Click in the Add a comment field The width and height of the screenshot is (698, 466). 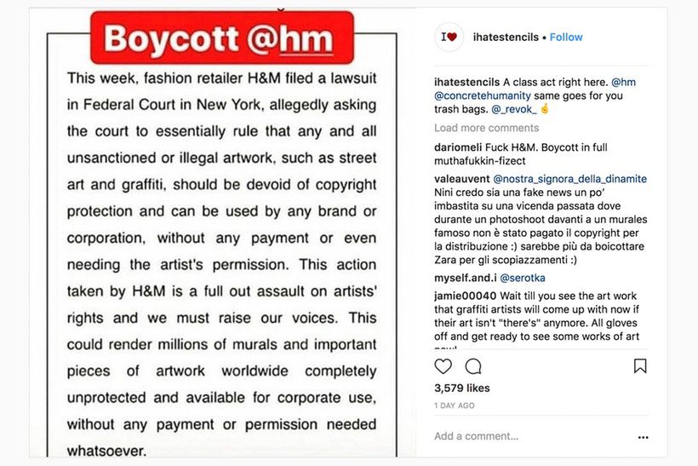tap(511, 436)
